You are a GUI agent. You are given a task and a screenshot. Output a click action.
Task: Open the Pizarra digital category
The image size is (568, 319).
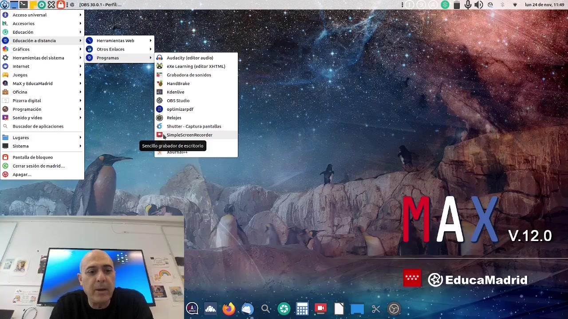point(42,101)
